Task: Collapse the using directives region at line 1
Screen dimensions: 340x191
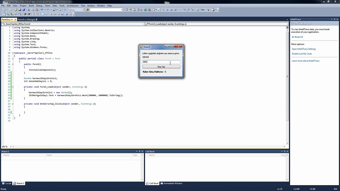Action: pyautogui.click(x=12, y=27)
